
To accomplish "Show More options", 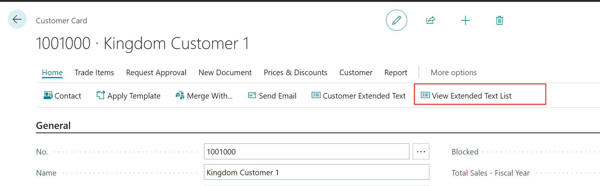I will pyautogui.click(x=453, y=73).
